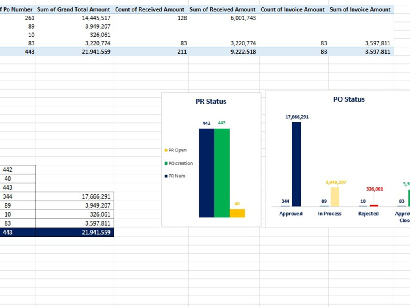Select the 'Sum of Received Amount' header cell

coord(224,10)
